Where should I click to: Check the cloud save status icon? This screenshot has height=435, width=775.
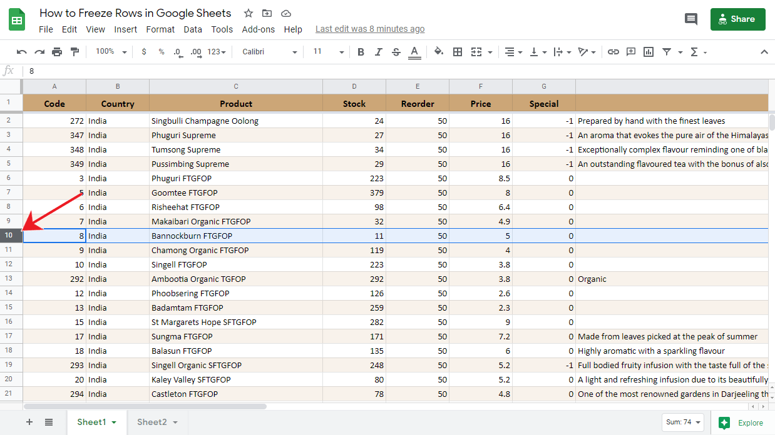[286, 13]
